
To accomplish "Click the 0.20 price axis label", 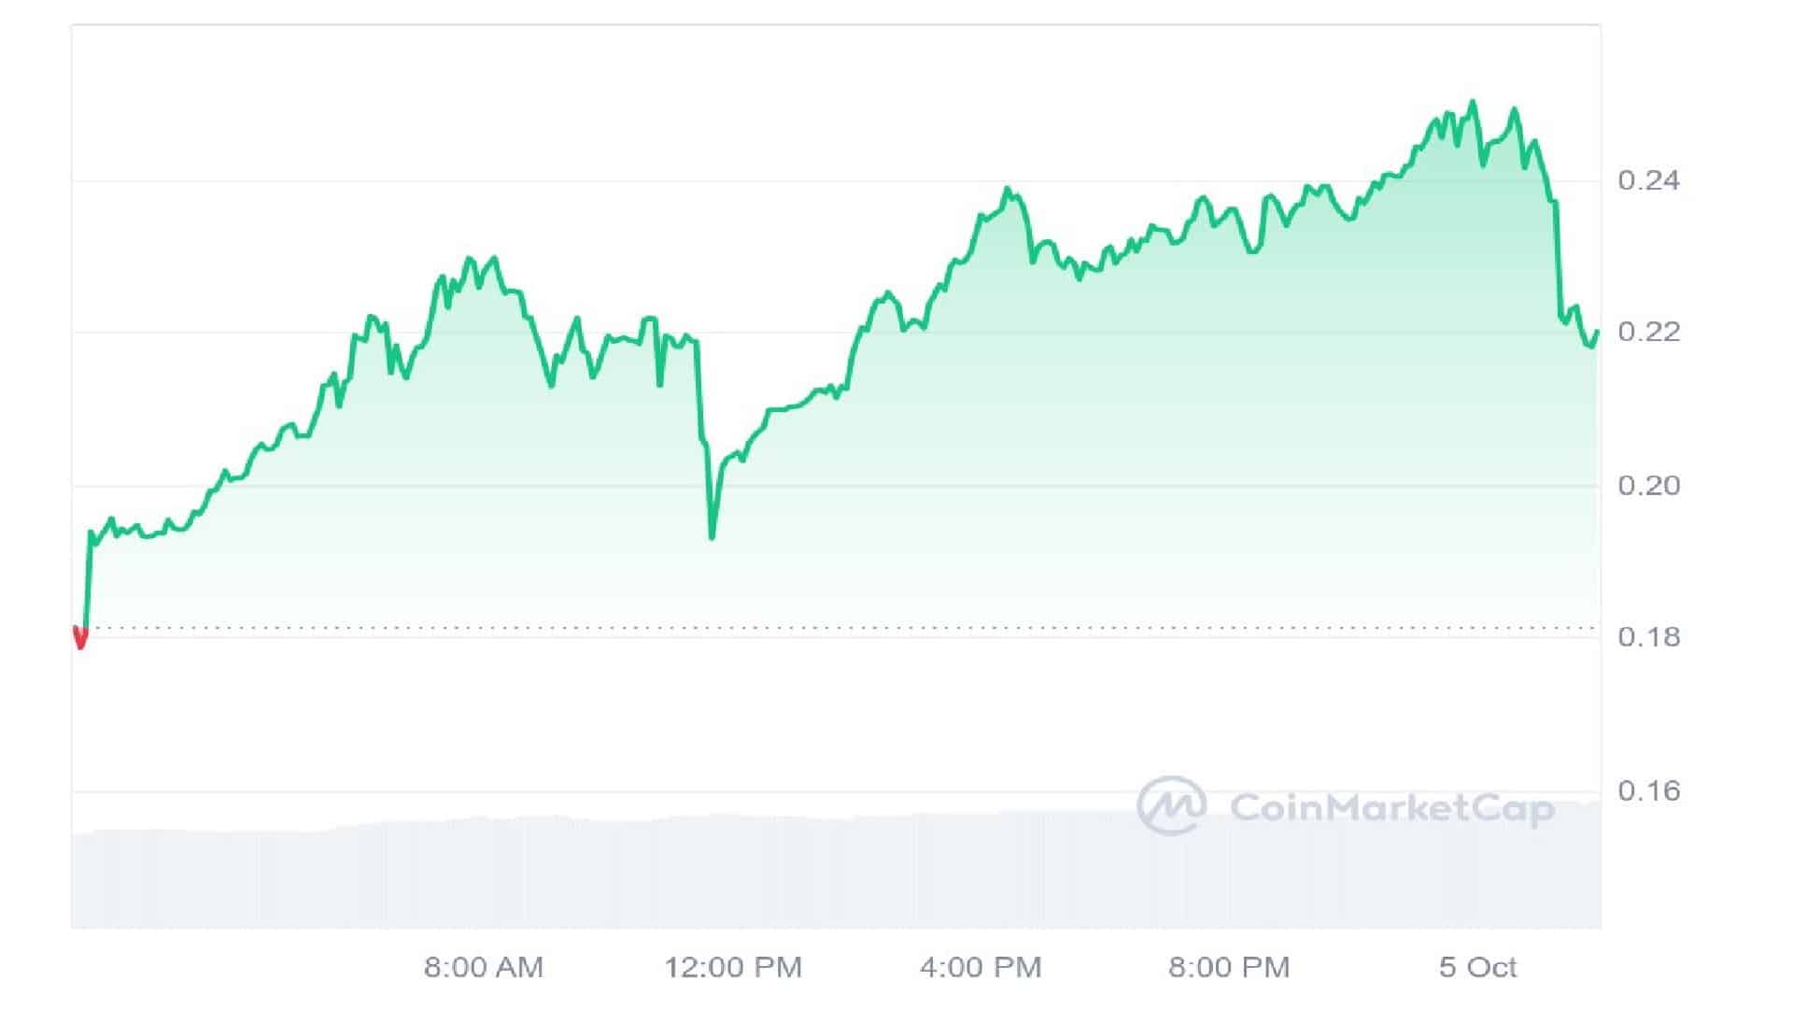I will [1648, 485].
